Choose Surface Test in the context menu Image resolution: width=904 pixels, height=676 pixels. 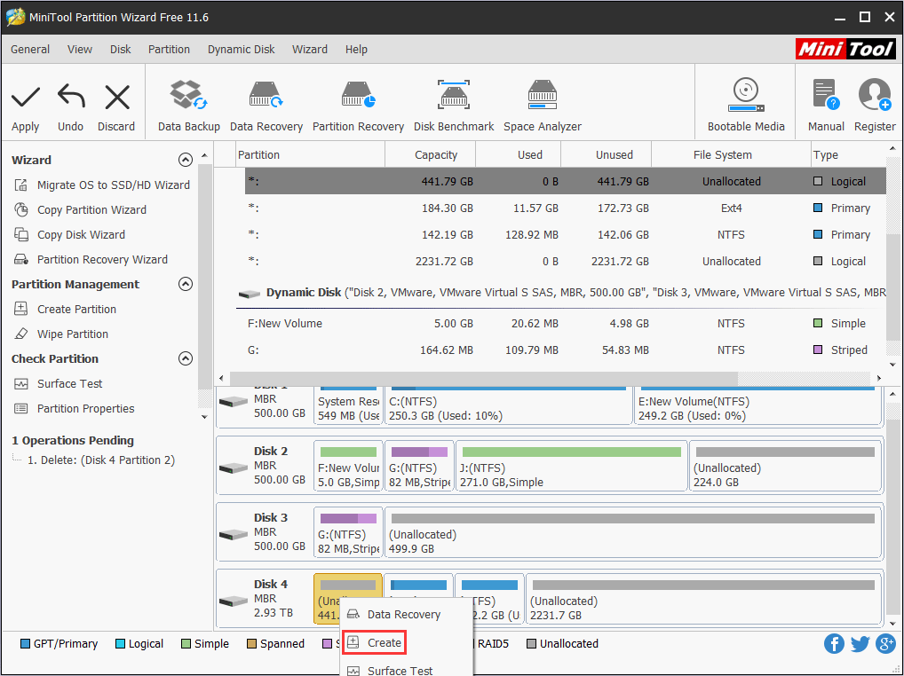(406, 671)
